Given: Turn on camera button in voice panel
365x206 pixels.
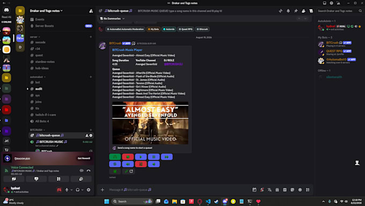Looking at the screenshot, I should pyautogui.click(x=14, y=179).
